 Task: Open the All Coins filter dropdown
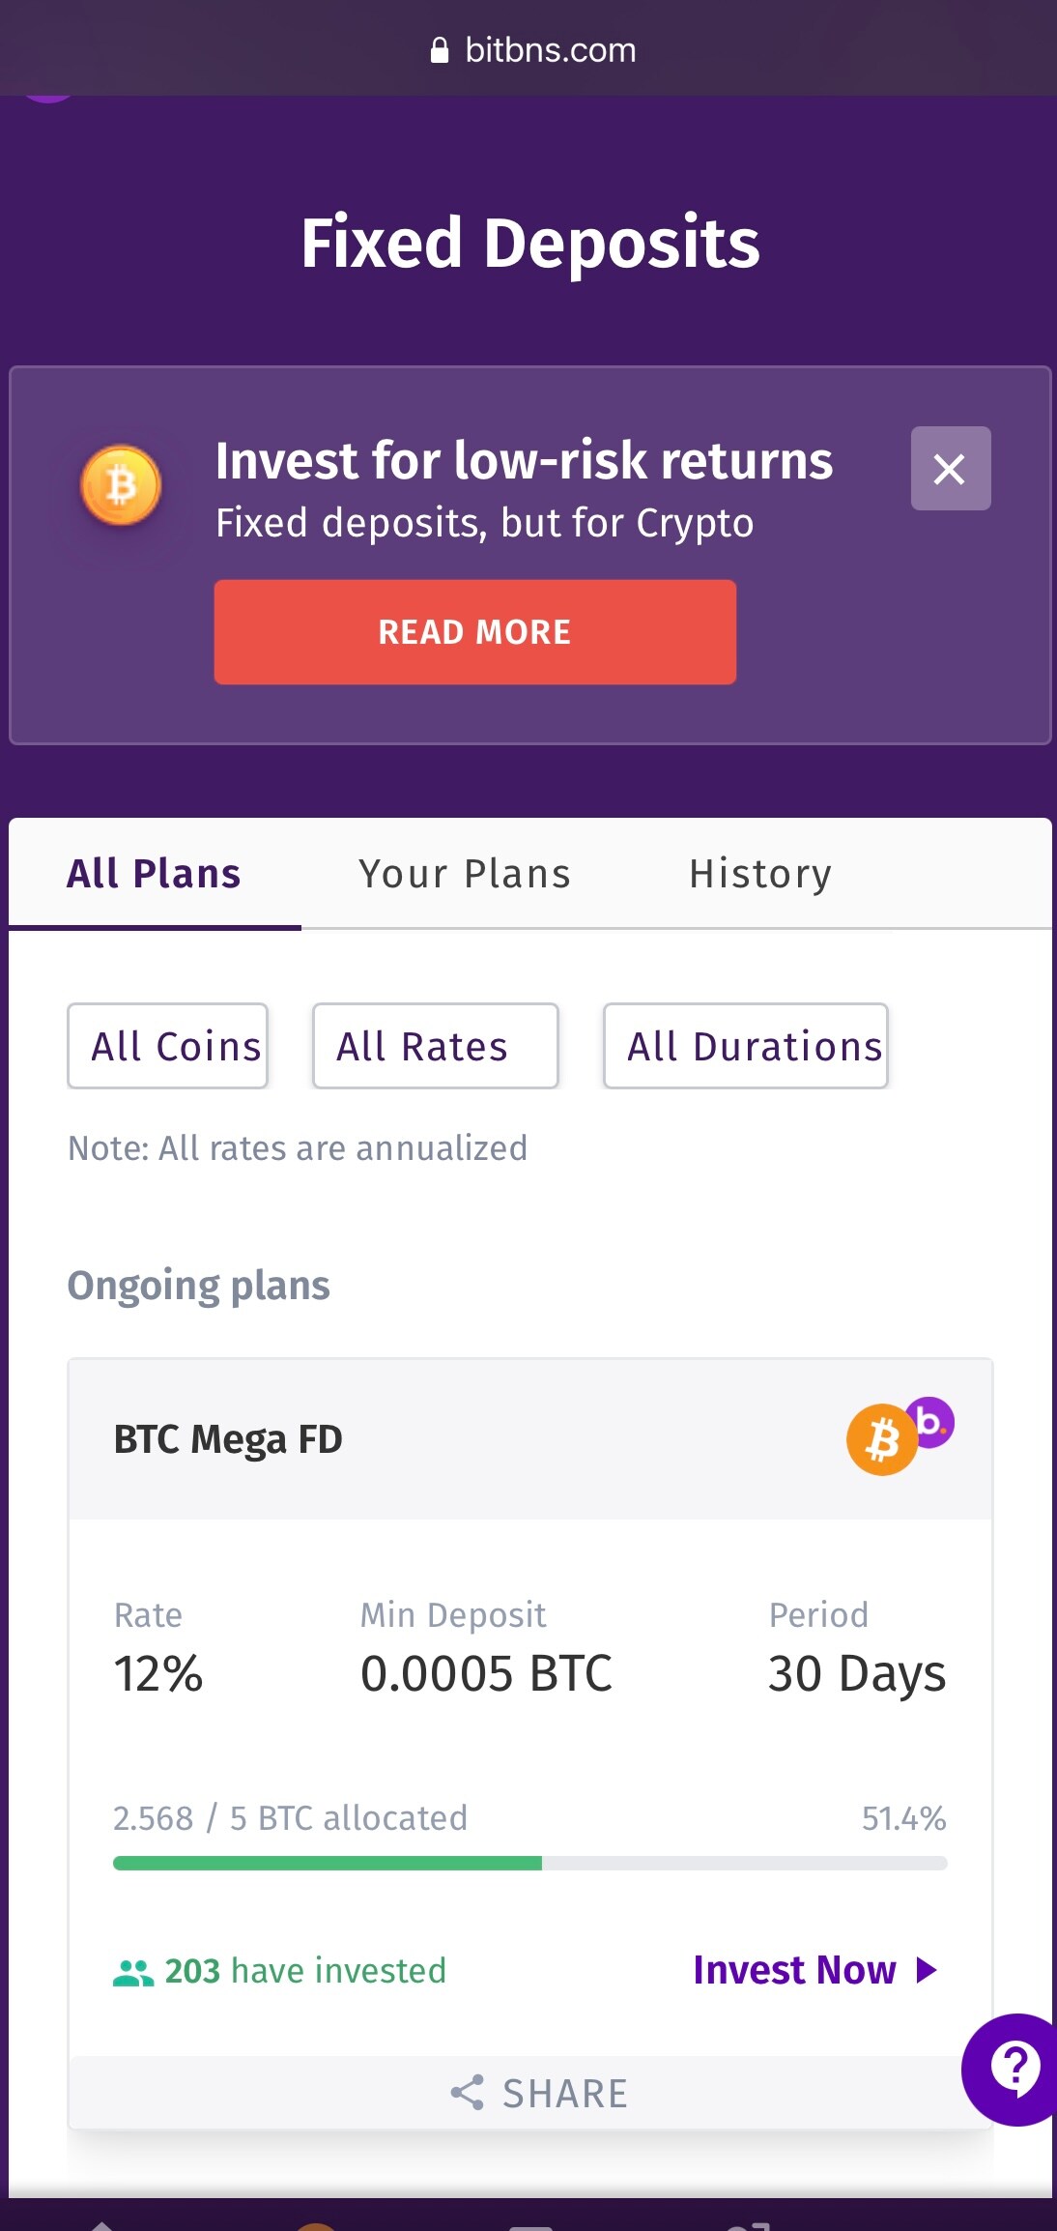tap(168, 1046)
